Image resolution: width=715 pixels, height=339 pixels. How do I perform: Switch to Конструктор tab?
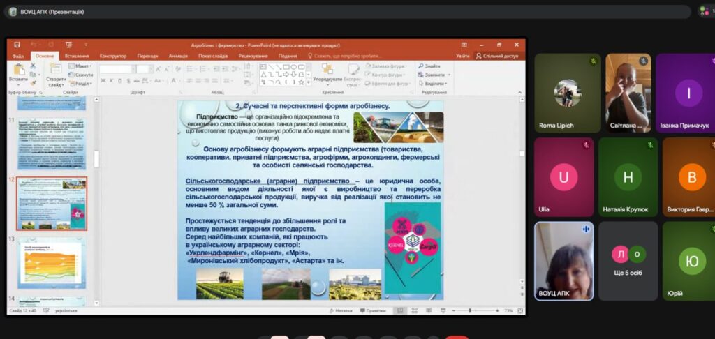112,56
